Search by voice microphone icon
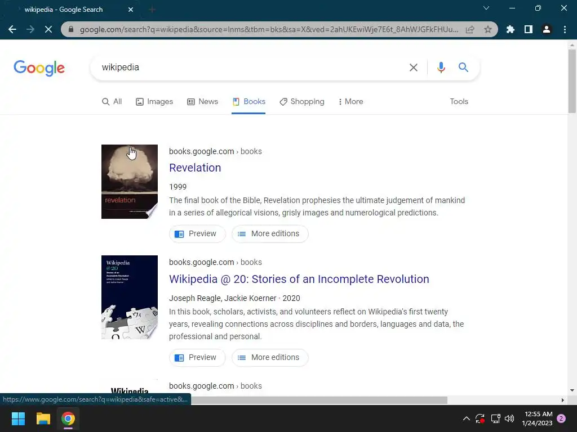577x432 pixels. 441,67
